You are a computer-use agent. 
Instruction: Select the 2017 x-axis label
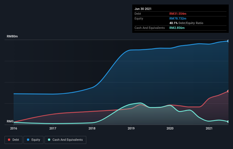(53, 128)
